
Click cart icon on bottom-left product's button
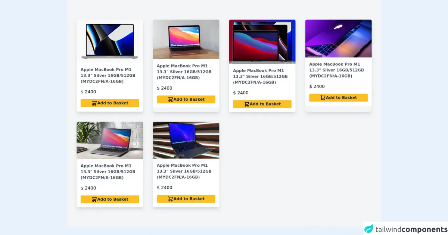[x=94, y=199]
